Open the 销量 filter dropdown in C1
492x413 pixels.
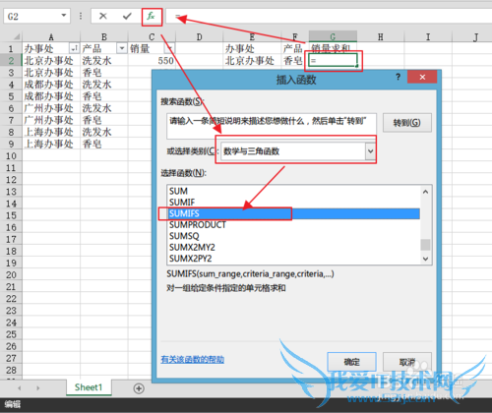coord(169,48)
